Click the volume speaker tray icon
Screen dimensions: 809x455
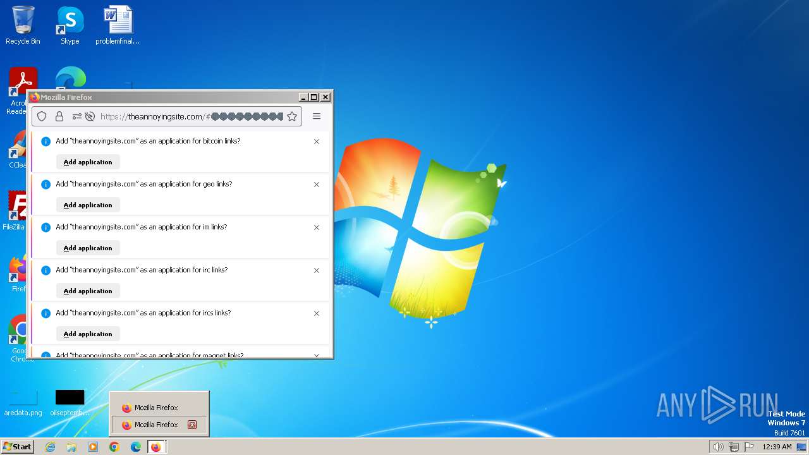tap(718, 447)
